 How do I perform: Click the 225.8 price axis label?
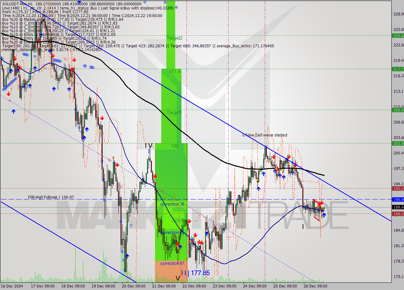click(x=398, y=29)
